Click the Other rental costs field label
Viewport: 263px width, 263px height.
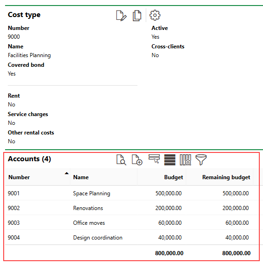31,133
